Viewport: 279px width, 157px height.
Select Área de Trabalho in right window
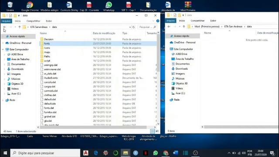(184, 59)
